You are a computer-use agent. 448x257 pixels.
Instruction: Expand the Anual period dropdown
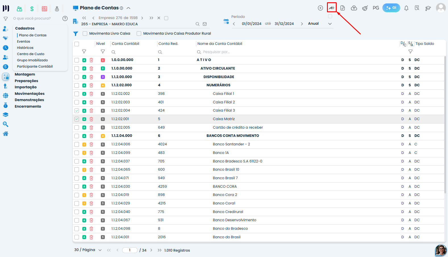tap(330, 24)
